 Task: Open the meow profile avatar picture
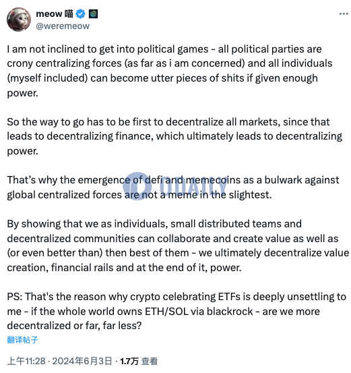(19, 20)
